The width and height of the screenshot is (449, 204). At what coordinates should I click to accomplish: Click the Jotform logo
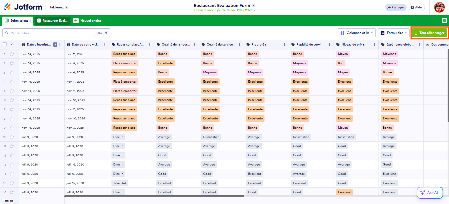(23, 7)
